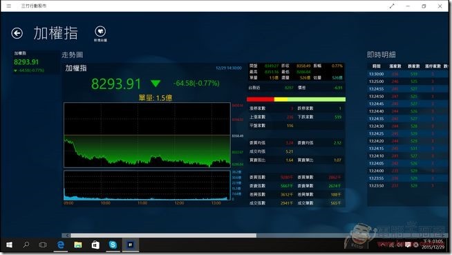452x255 pixels.
Task: Select the 13:24:20 detail row
Action: (408, 141)
